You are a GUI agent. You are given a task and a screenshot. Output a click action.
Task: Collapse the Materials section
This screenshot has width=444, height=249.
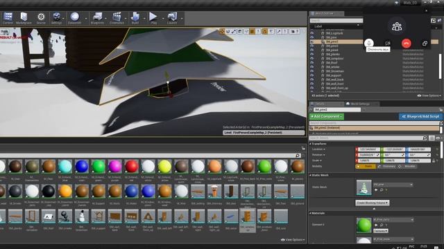click(x=310, y=213)
